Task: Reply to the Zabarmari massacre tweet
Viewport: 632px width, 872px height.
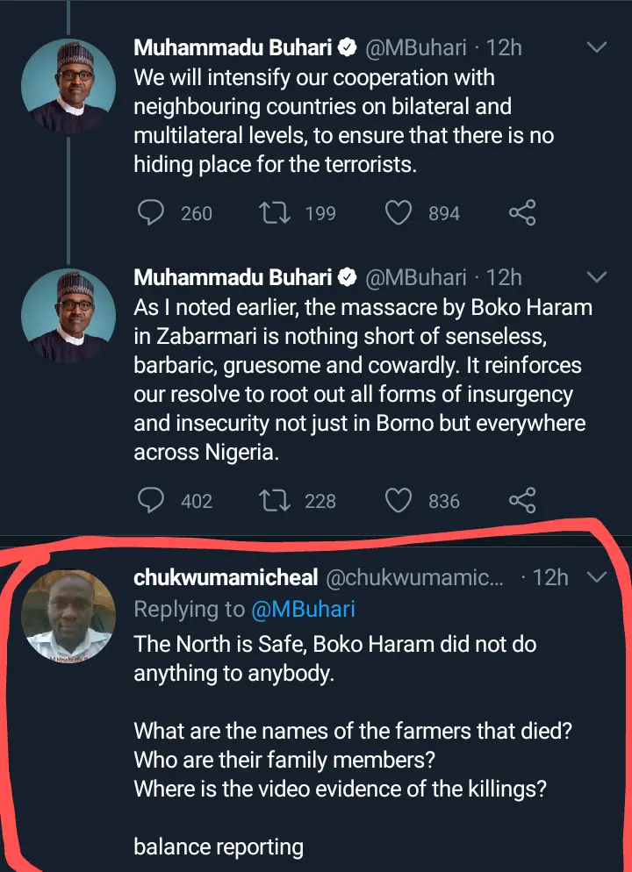Action: 152,501
